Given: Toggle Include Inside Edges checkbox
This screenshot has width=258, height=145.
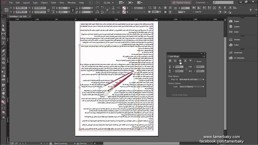Looking at the screenshot, I should point(170,95).
